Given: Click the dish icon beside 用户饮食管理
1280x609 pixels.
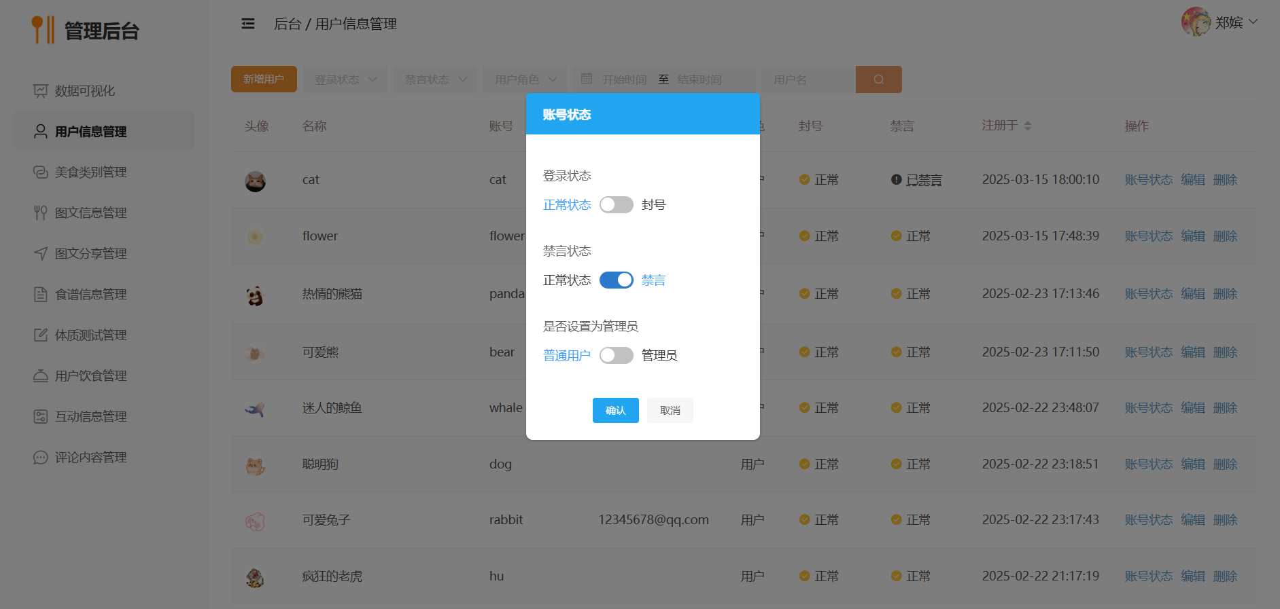Looking at the screenshot, I should (41, 376).
